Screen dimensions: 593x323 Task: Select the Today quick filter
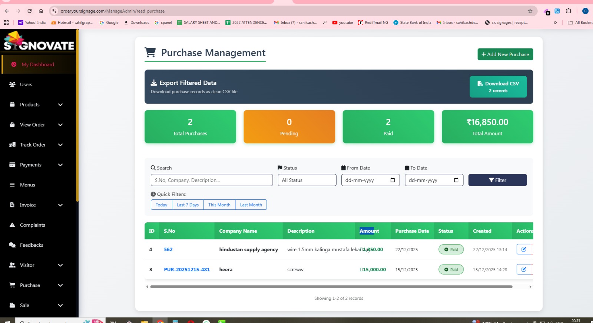[x=161, y=205]
